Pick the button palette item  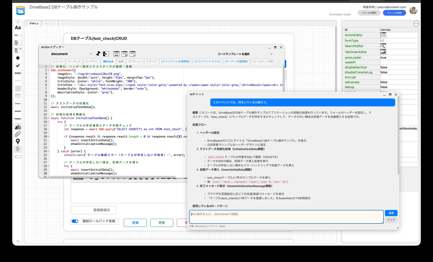(18, 73)
